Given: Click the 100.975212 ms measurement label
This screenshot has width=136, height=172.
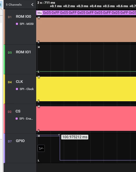Looking at the screenshot, I should coord(75,137).
